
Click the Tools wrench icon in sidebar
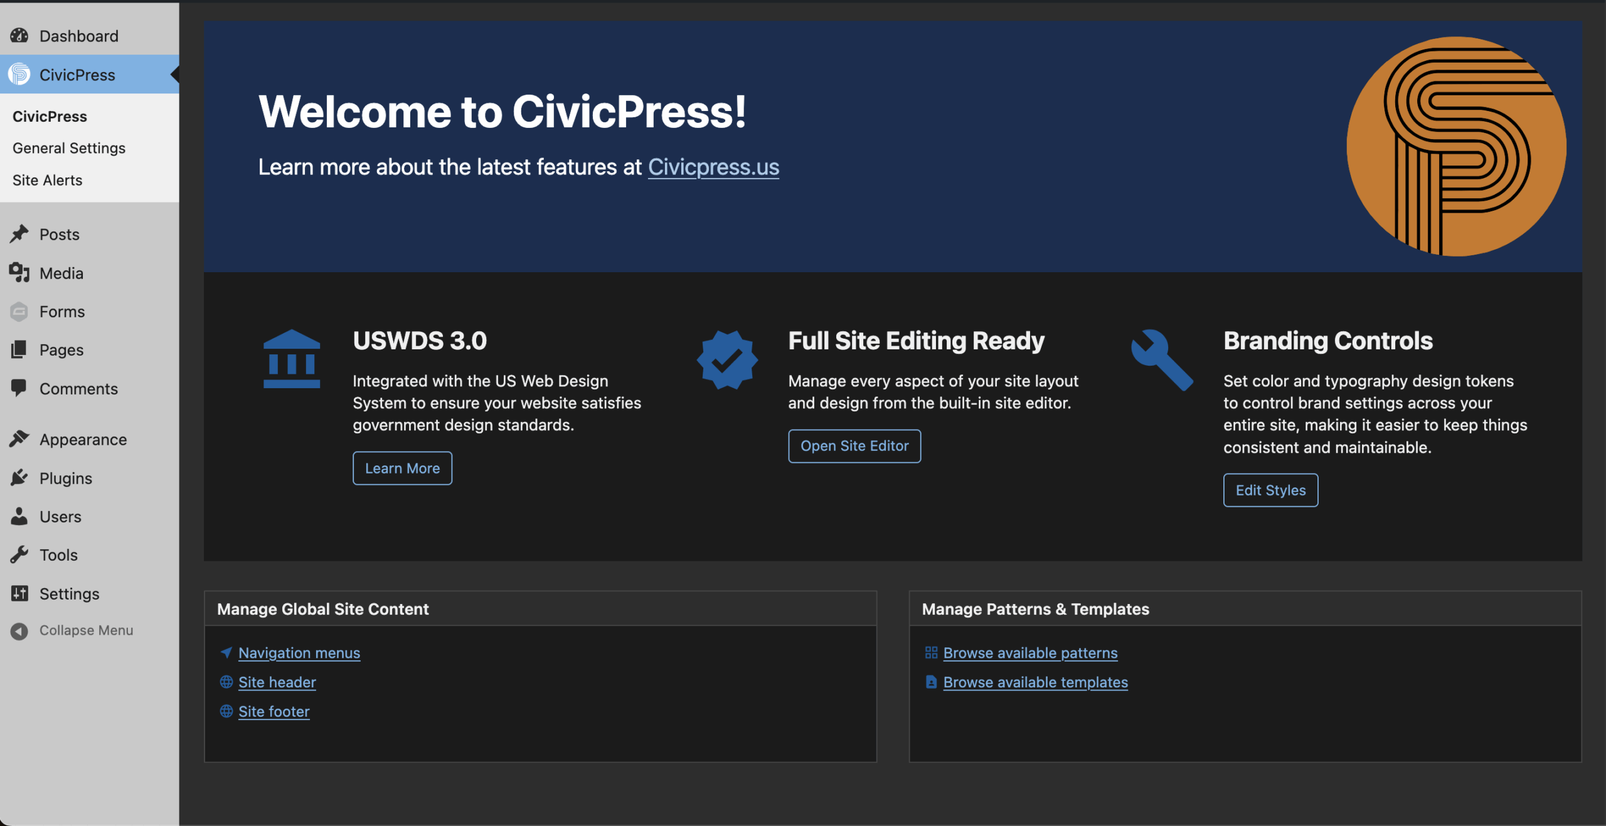coord(19,554)
